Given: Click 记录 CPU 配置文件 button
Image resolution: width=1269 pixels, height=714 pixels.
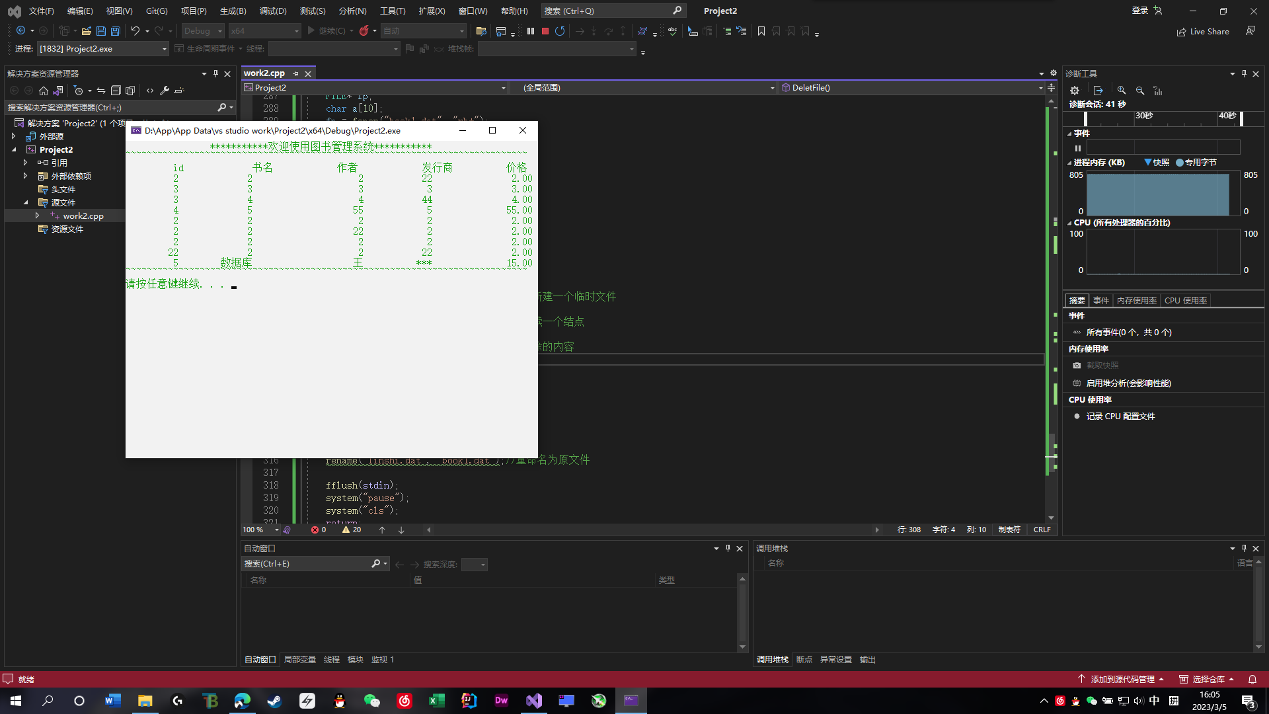Looking at the screenshot, I should [x=1120, y=416].
